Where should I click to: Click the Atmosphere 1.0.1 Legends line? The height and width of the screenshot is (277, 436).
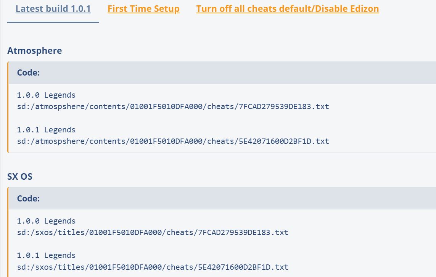tap(46, 130)
